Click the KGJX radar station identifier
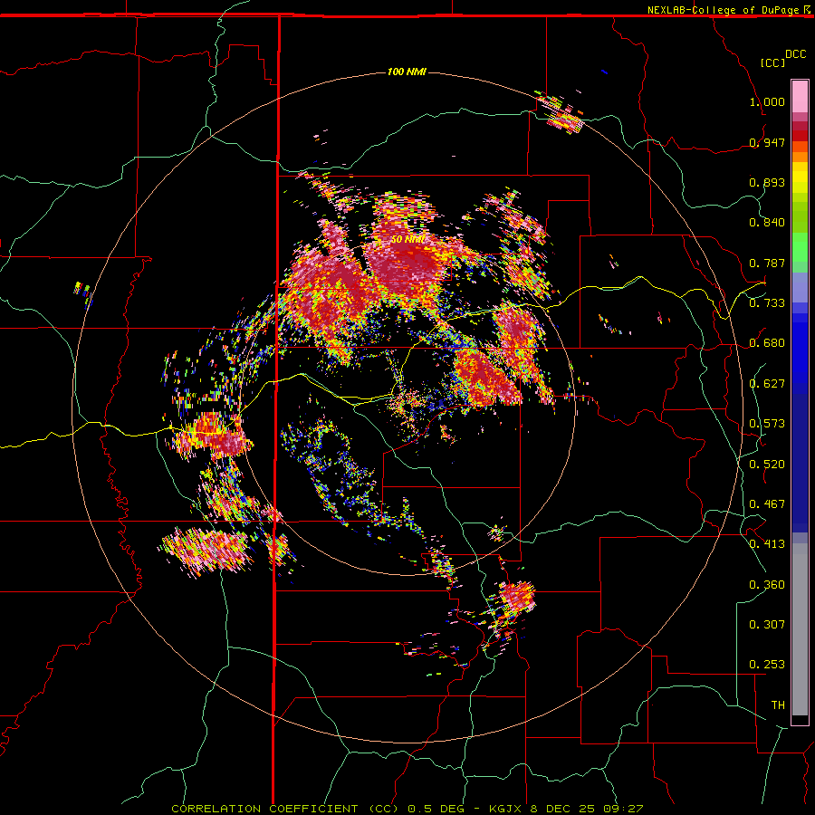 coord(505,809)
